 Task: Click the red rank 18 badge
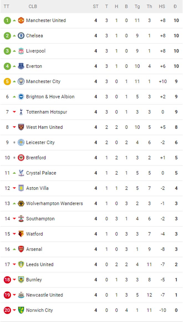tap(7, 279)
